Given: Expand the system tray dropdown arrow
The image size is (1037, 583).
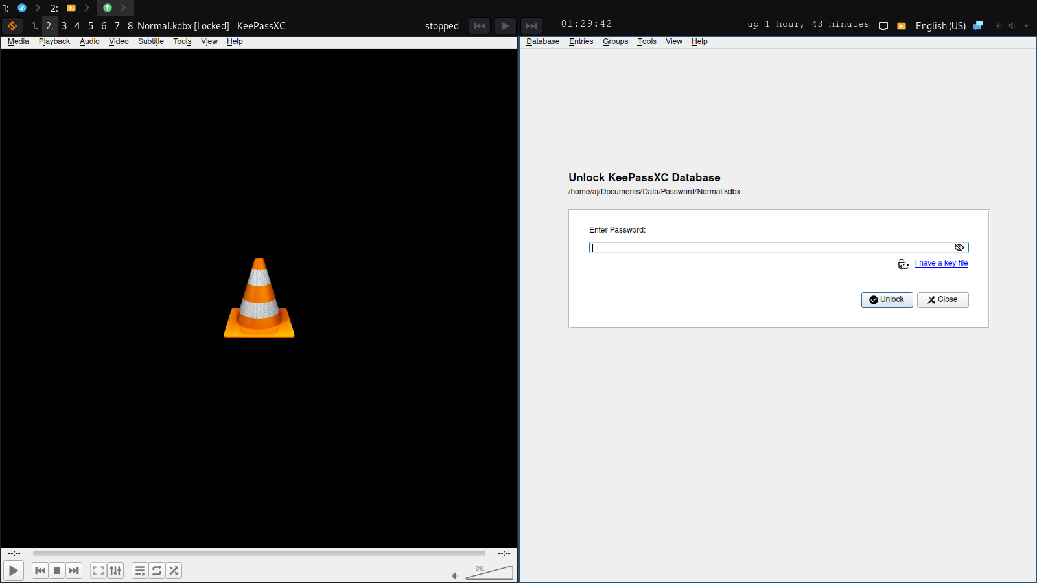Looking at the screenshot, I should (1026, 26).
